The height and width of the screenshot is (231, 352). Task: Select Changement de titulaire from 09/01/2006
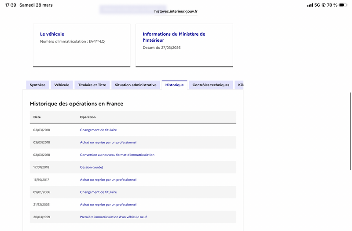[x=98, y=192]
